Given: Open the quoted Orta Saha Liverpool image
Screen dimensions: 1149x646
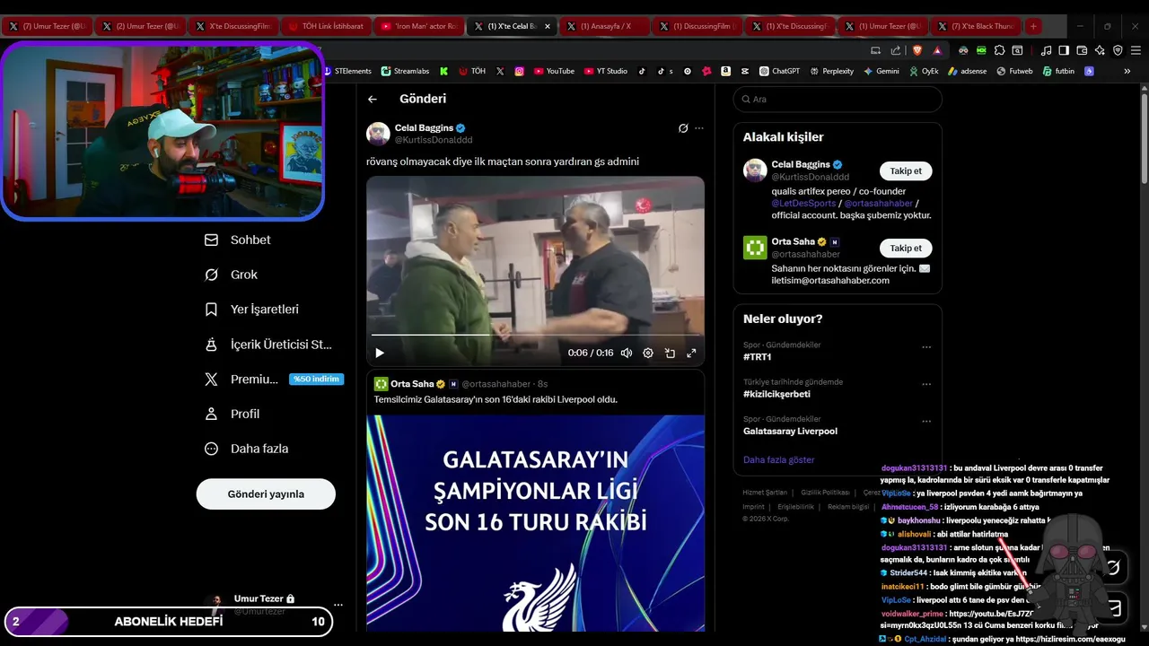Looking at the screenshot, I should [535, 523].
